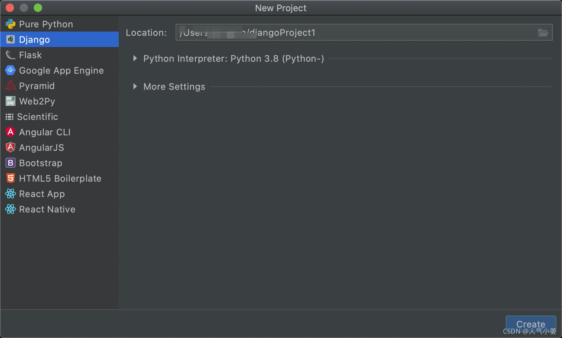Choose Bootstrap project type
562x338 pixels.
59,163
